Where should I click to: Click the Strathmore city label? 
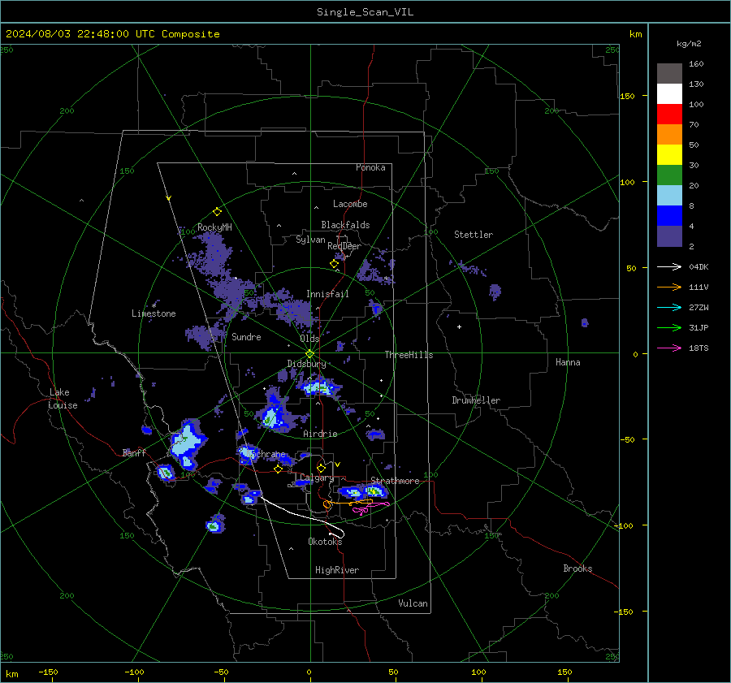tap(395, 481)
